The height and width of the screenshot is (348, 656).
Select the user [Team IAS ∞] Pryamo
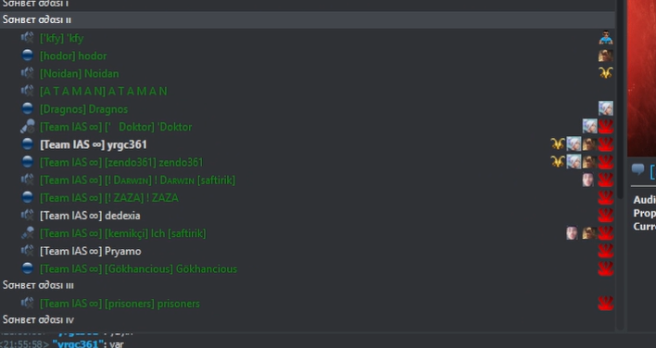(x=91, y=251)
